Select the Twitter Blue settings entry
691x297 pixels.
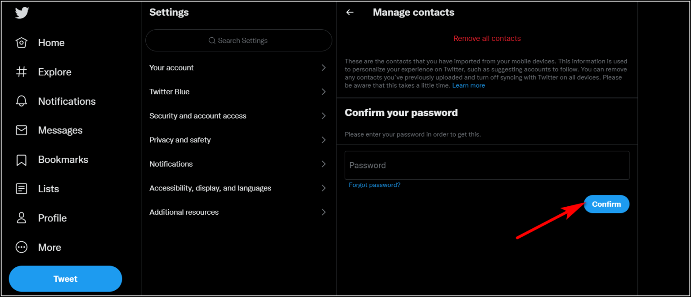click(x=238, y=92)
